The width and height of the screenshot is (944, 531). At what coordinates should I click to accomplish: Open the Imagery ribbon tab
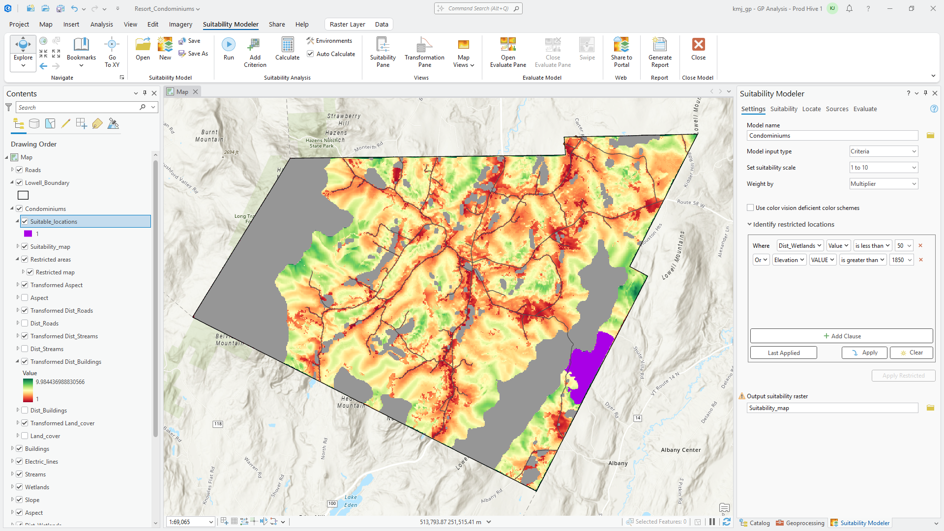[x=180, y=24]
